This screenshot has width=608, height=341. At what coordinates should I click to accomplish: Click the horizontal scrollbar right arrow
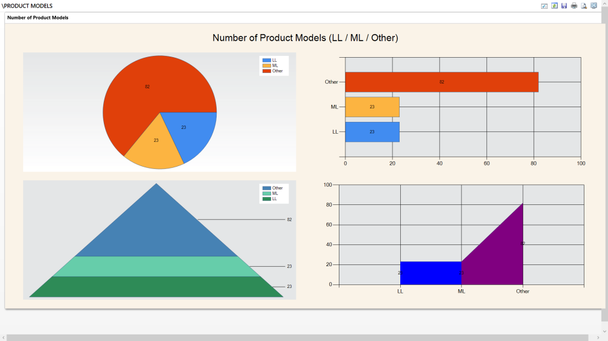pyautogui.click(x=598, y=337)
